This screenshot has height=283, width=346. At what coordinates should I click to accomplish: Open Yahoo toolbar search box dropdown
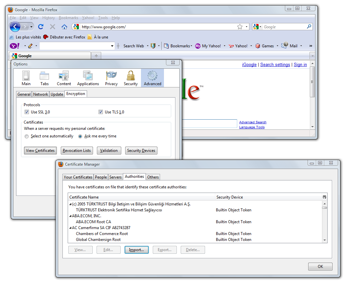pos(112,46)
